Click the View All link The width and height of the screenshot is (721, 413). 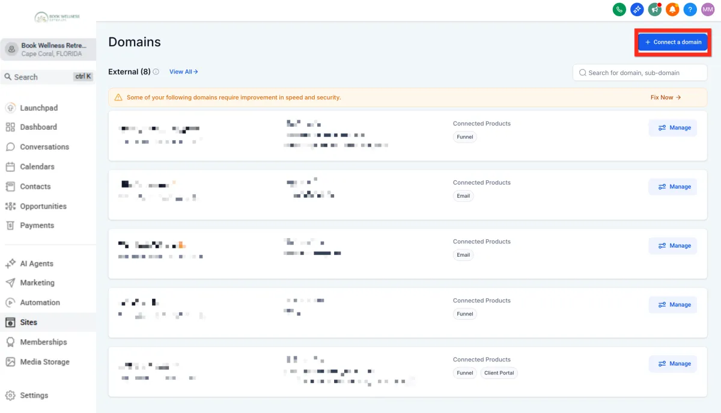click(183, 72)
